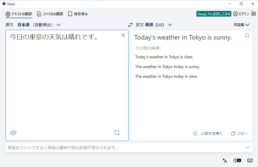Open the font size settings icon
Screen dimensions: 258x167
[x=224, y=160]
